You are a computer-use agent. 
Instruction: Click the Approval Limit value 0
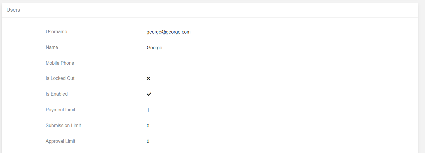pos(148,142)
